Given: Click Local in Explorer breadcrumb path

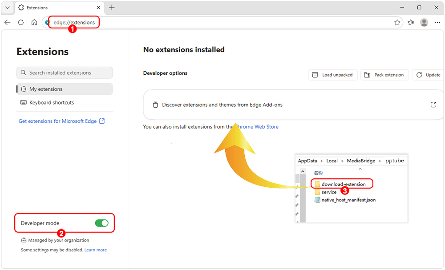Looking at the screenshot, I should click(332, 161).
